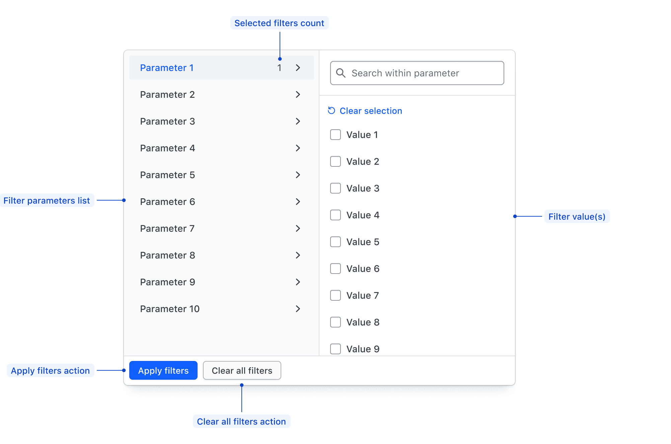Expand Parameter 5 chevron
671x444 pixels.
coord(298,175)
